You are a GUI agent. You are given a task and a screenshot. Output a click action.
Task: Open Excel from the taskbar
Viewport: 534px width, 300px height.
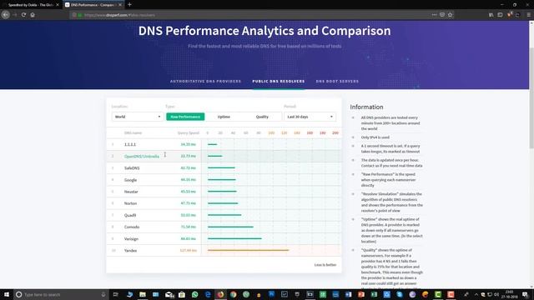click(374, 294)
